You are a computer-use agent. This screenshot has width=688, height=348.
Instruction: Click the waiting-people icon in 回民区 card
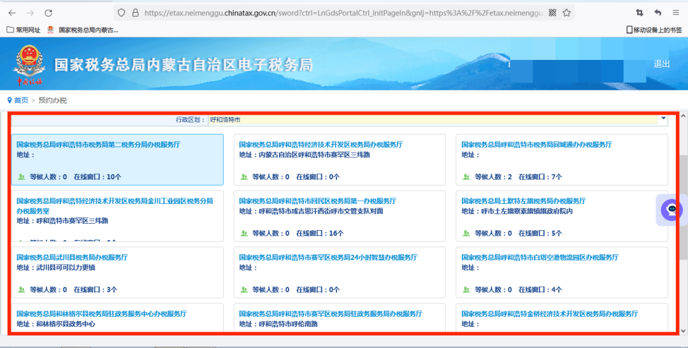pyautogui.click(x=244, y=233)
